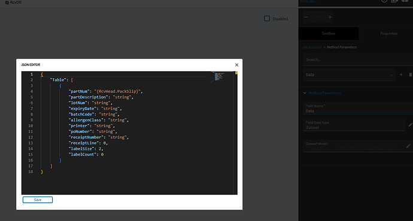Viewport: 413px width, 221px height.
Task: Click the RcvDtl tab icon
Action: click(x=7, y=2)
